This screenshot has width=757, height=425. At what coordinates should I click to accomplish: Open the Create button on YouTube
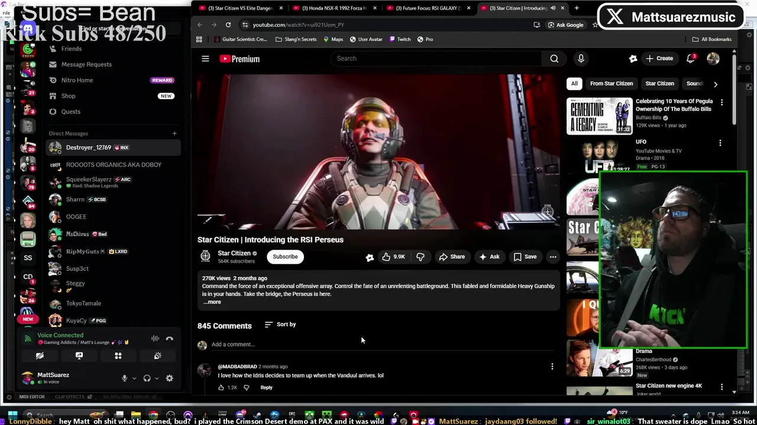click(x=659, y=58)
